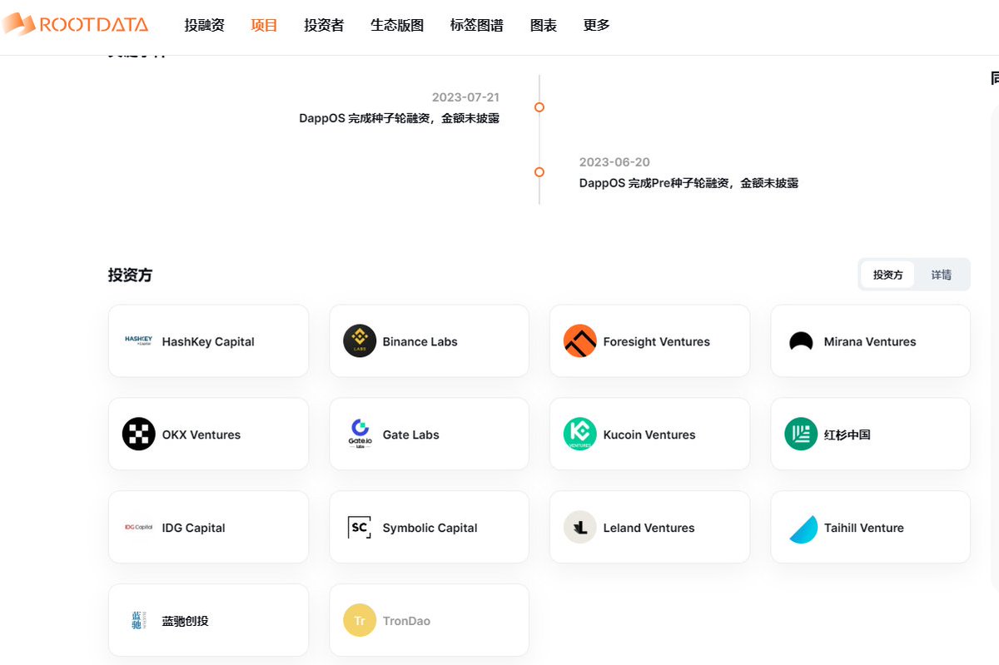Open the 项目 menu
Screen dimensions: 999x665
click(x=265, y=25)
